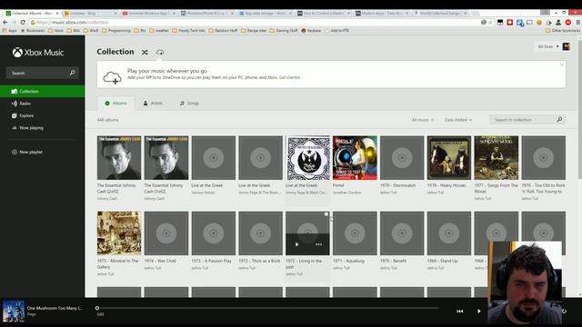Open the Handy Tech Info bookmarks folder
This screenshot has height=327, width=582.
pos(188,31)
